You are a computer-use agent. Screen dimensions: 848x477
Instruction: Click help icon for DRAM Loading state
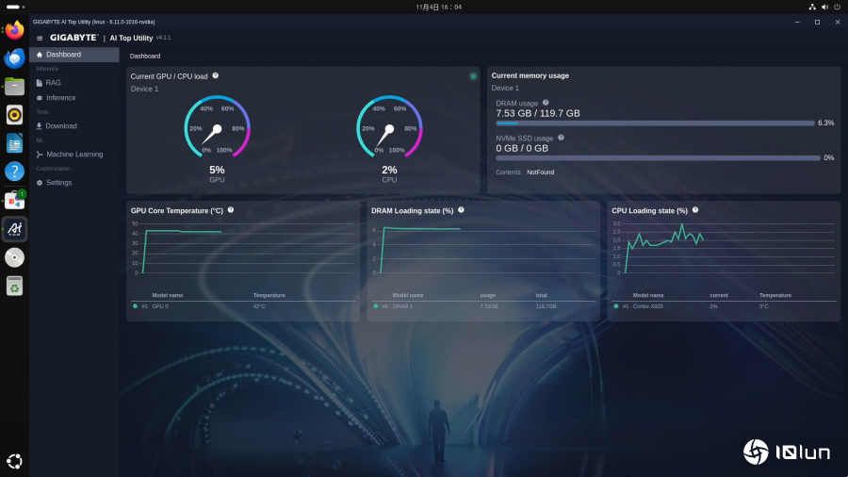tap(461, 210)
